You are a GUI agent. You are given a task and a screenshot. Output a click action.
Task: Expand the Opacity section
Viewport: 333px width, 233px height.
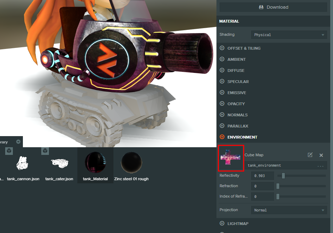click(x=236, y=104)
